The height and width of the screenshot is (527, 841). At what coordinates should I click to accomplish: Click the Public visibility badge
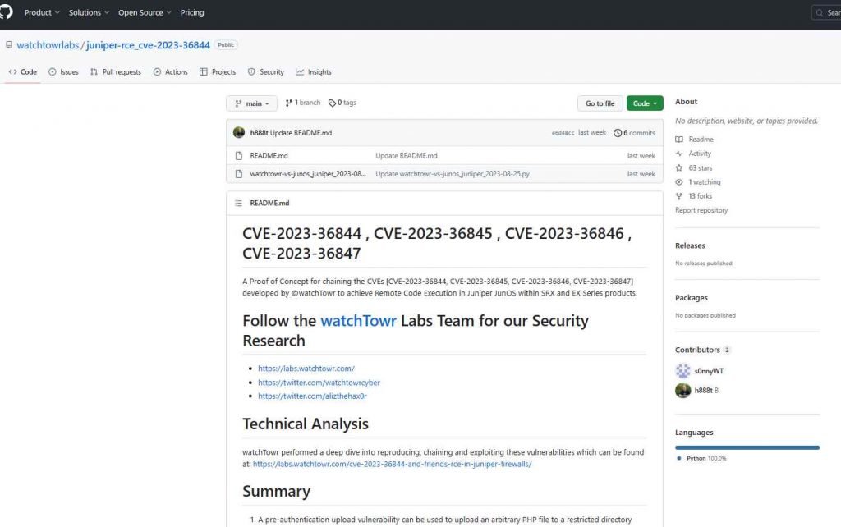[226, 45]
